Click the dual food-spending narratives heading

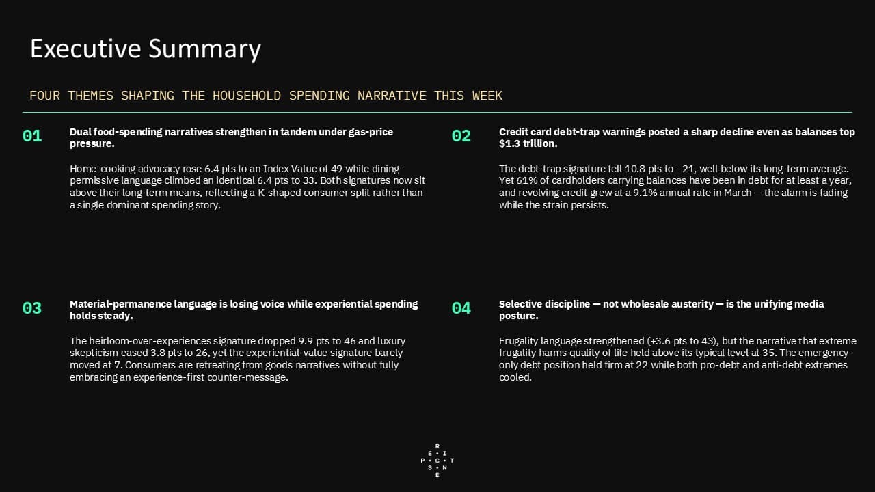pyautogui.click(x=232, y=137)
